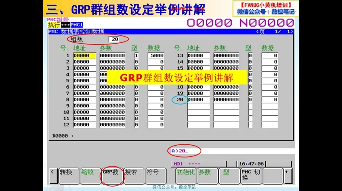342x191 pixels.
Task: Click the 参数 soft key
Action: click(x=208, y=176)
